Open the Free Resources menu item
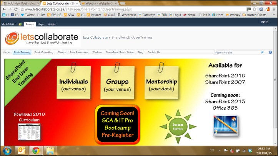The width and height of the screenshot is (278, 156). (x=79, y=52)
